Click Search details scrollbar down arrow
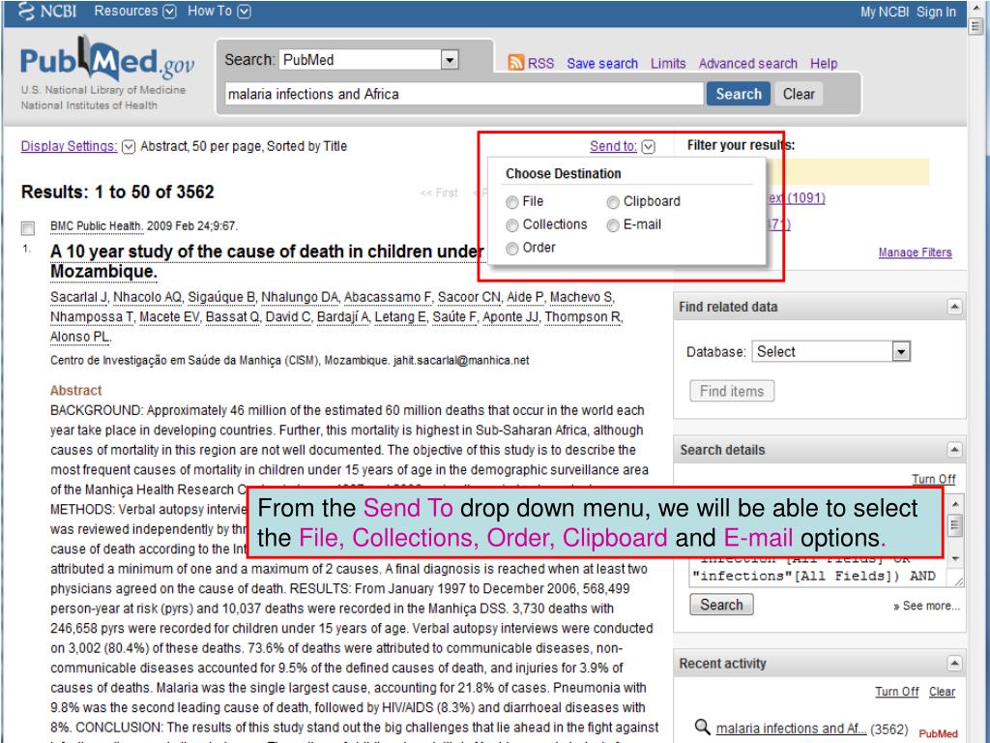 tap(955, 558)
